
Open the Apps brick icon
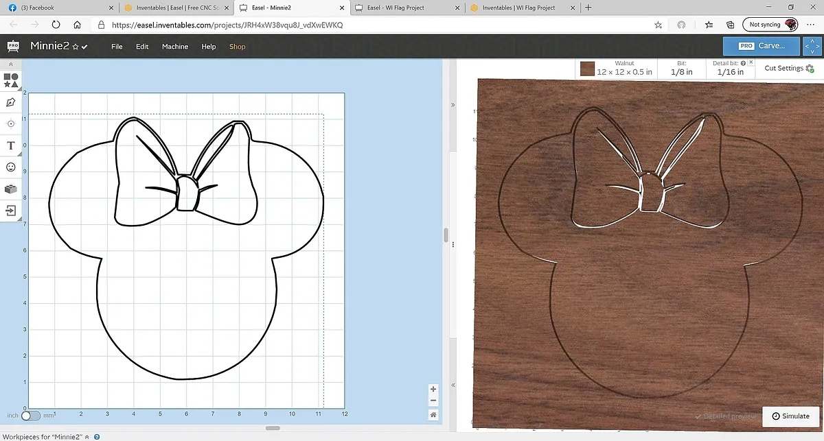pyautogui.click(x=11, y=189)
